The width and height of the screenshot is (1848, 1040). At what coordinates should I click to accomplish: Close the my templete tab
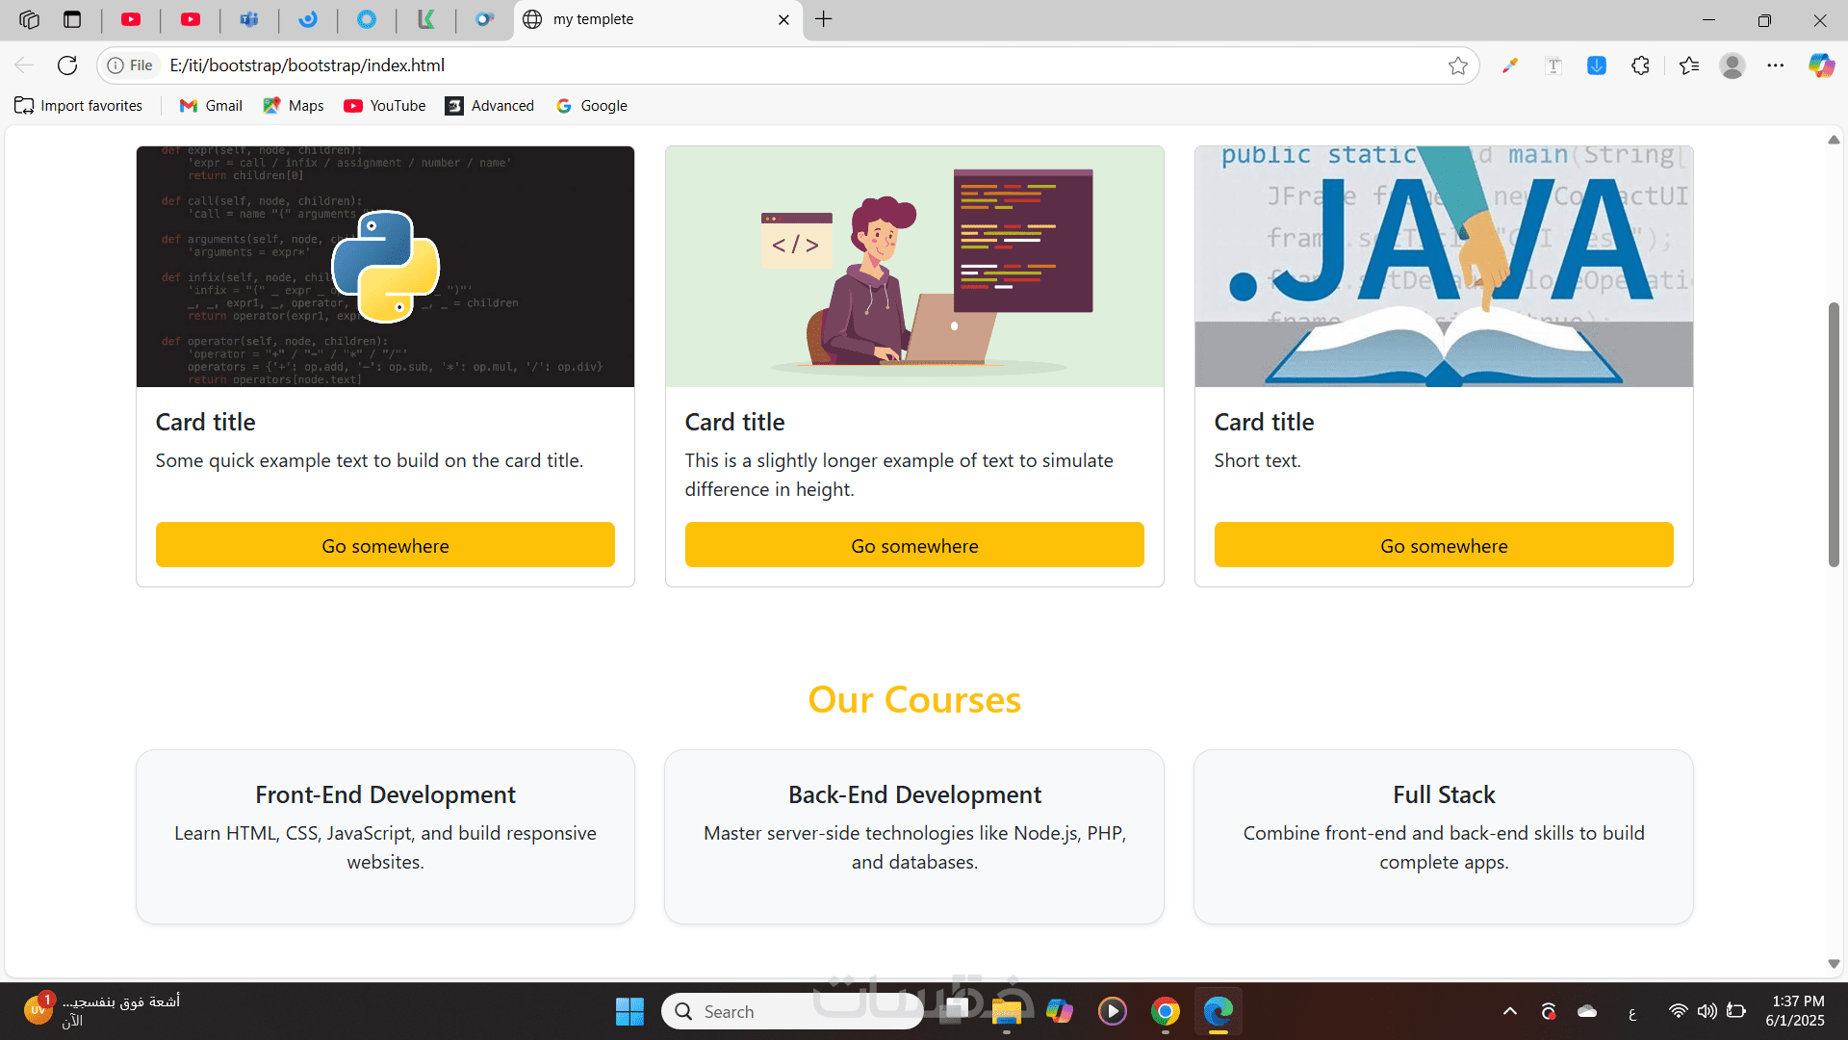coord(783,19)
